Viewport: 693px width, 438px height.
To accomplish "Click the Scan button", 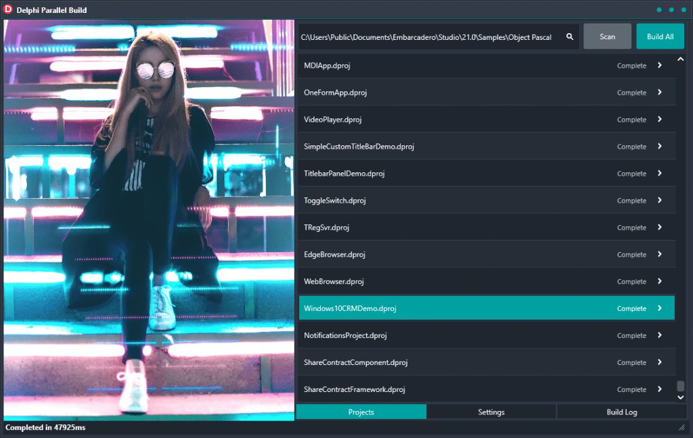I will point(607,36).
